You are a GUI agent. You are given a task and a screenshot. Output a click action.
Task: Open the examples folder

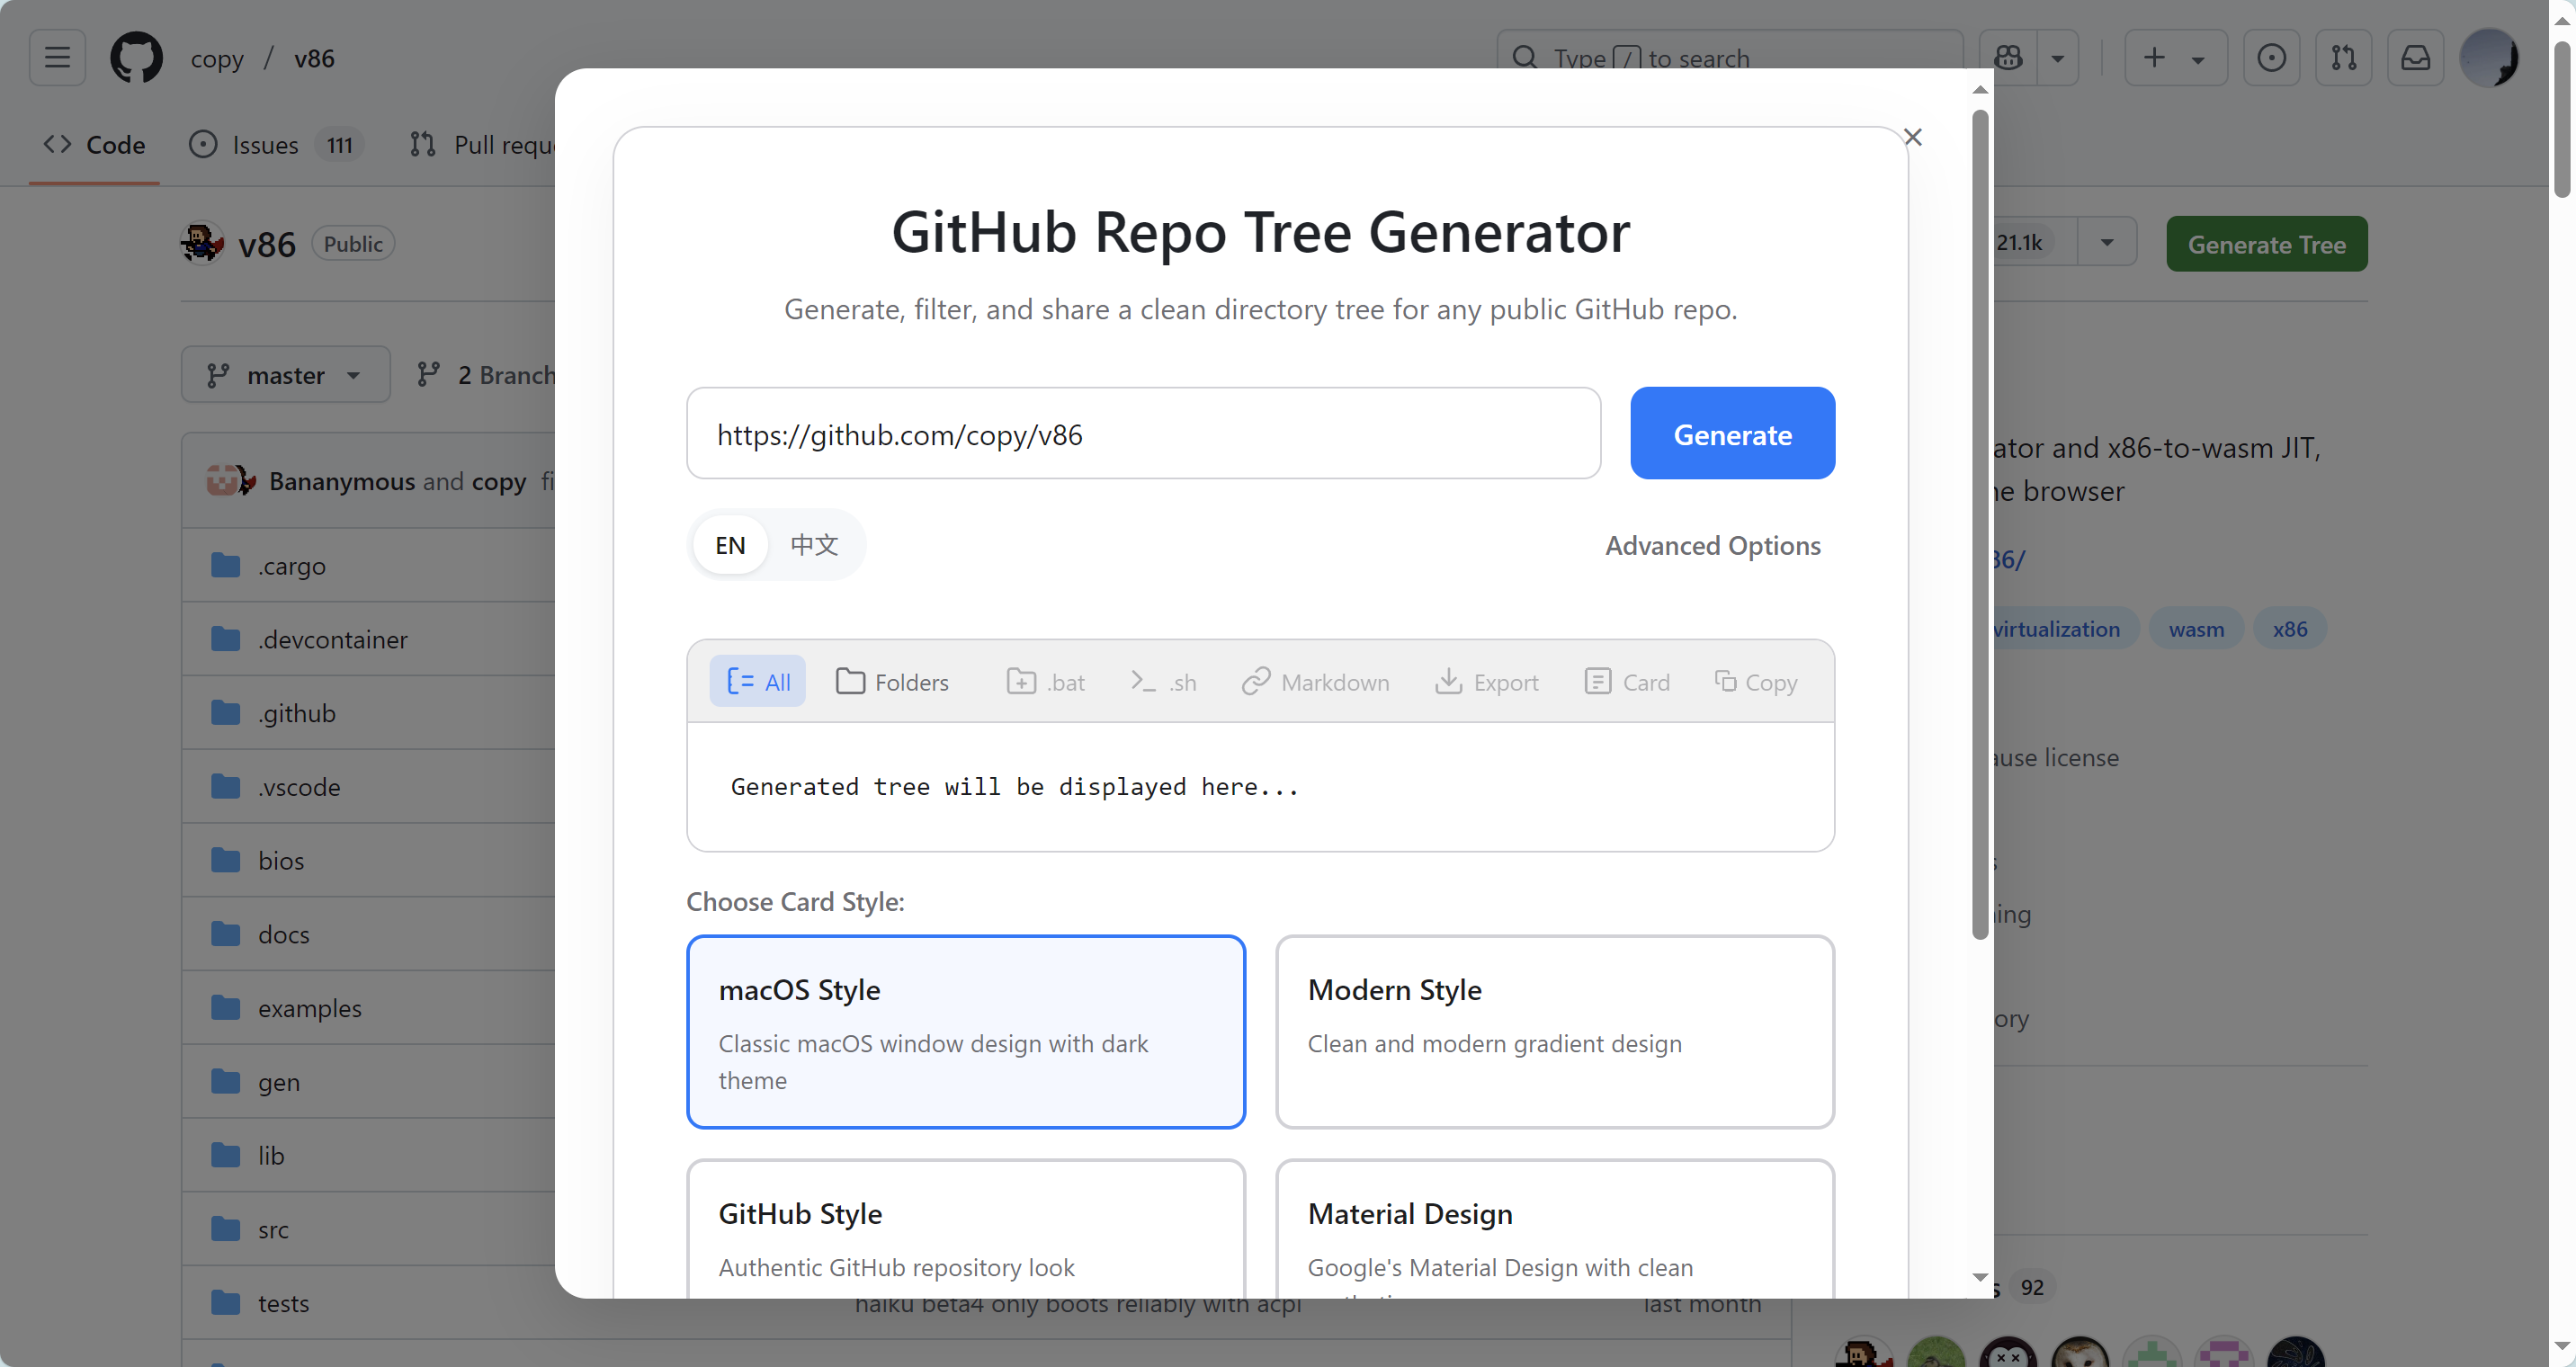coord(309,1008)
